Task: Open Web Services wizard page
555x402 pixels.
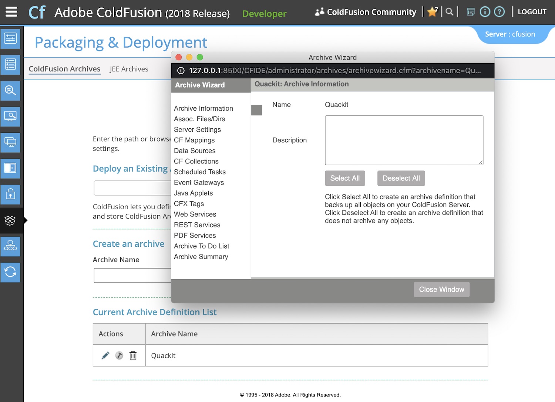Action: point(195,214)
